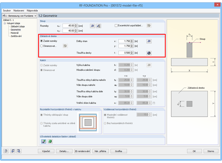
Task: Click the stepper for bucket height h
Action: (x=132, y=65)
